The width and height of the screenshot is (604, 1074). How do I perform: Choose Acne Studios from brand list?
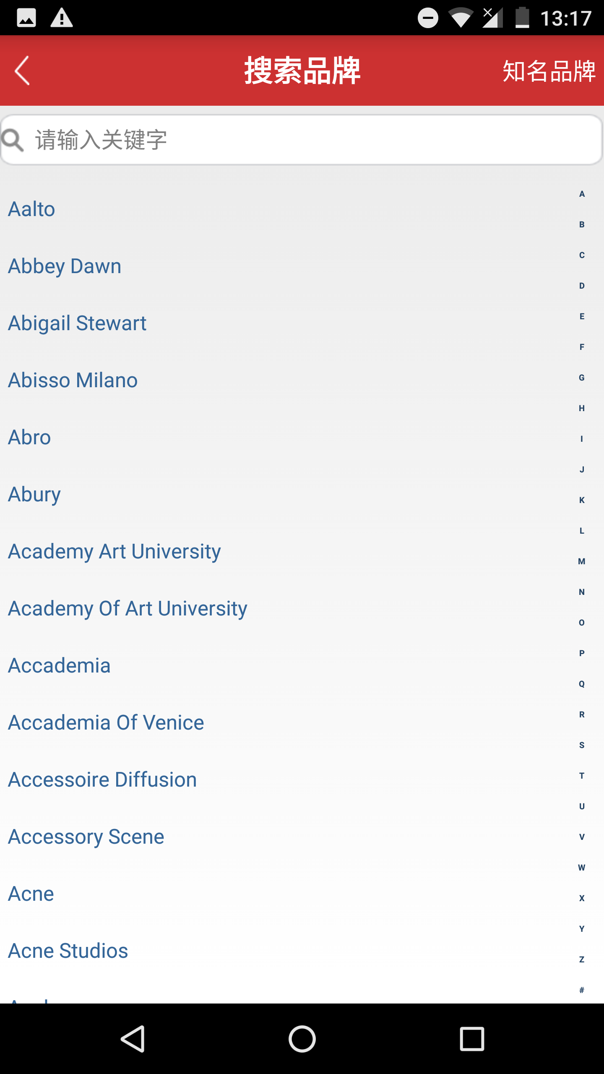(68, 951)
